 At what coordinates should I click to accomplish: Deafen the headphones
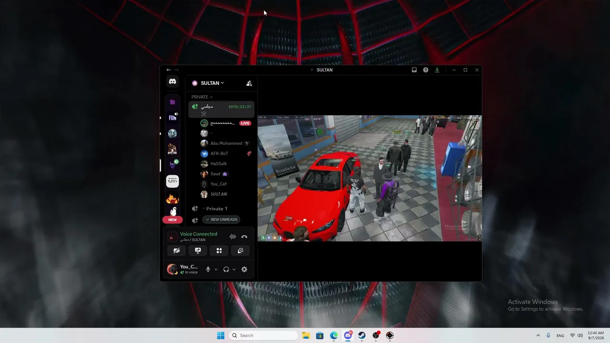226,269
